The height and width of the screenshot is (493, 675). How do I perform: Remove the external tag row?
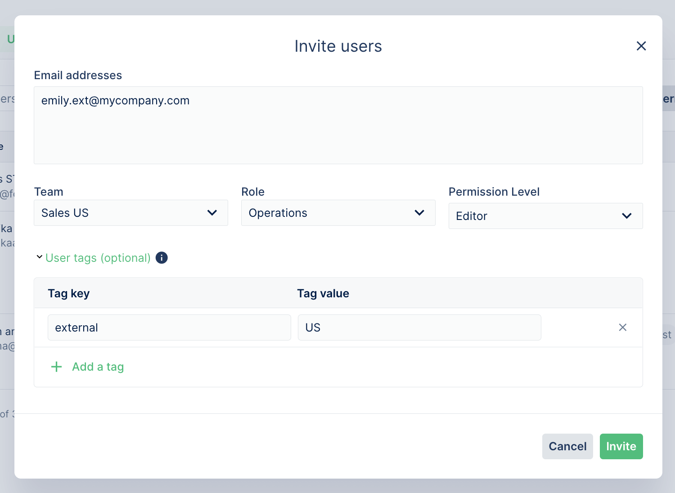coord(623,327)
